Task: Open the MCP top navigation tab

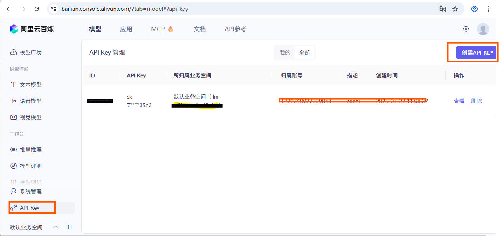Action: click(162, 29)
